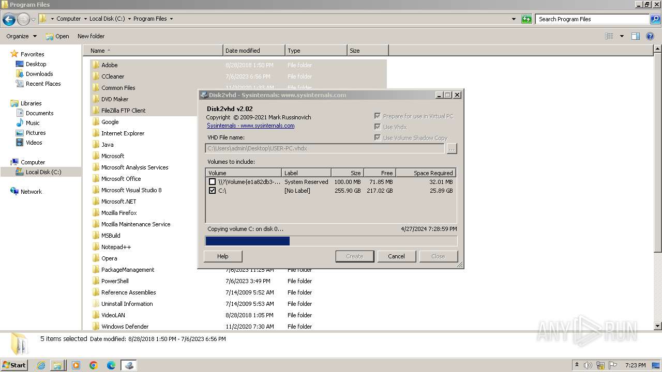Expand the address bar history dropdown

(514, 19)
